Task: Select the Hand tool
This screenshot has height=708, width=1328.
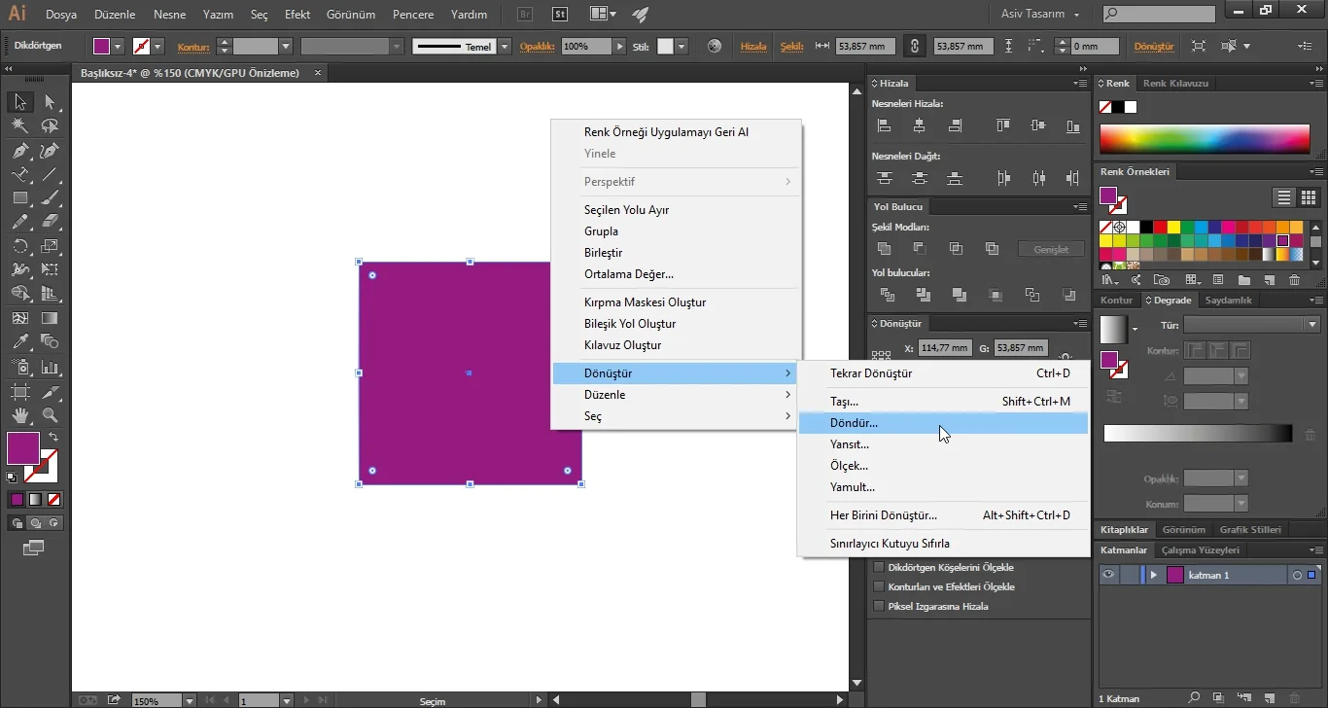Action: pos(19,415)
